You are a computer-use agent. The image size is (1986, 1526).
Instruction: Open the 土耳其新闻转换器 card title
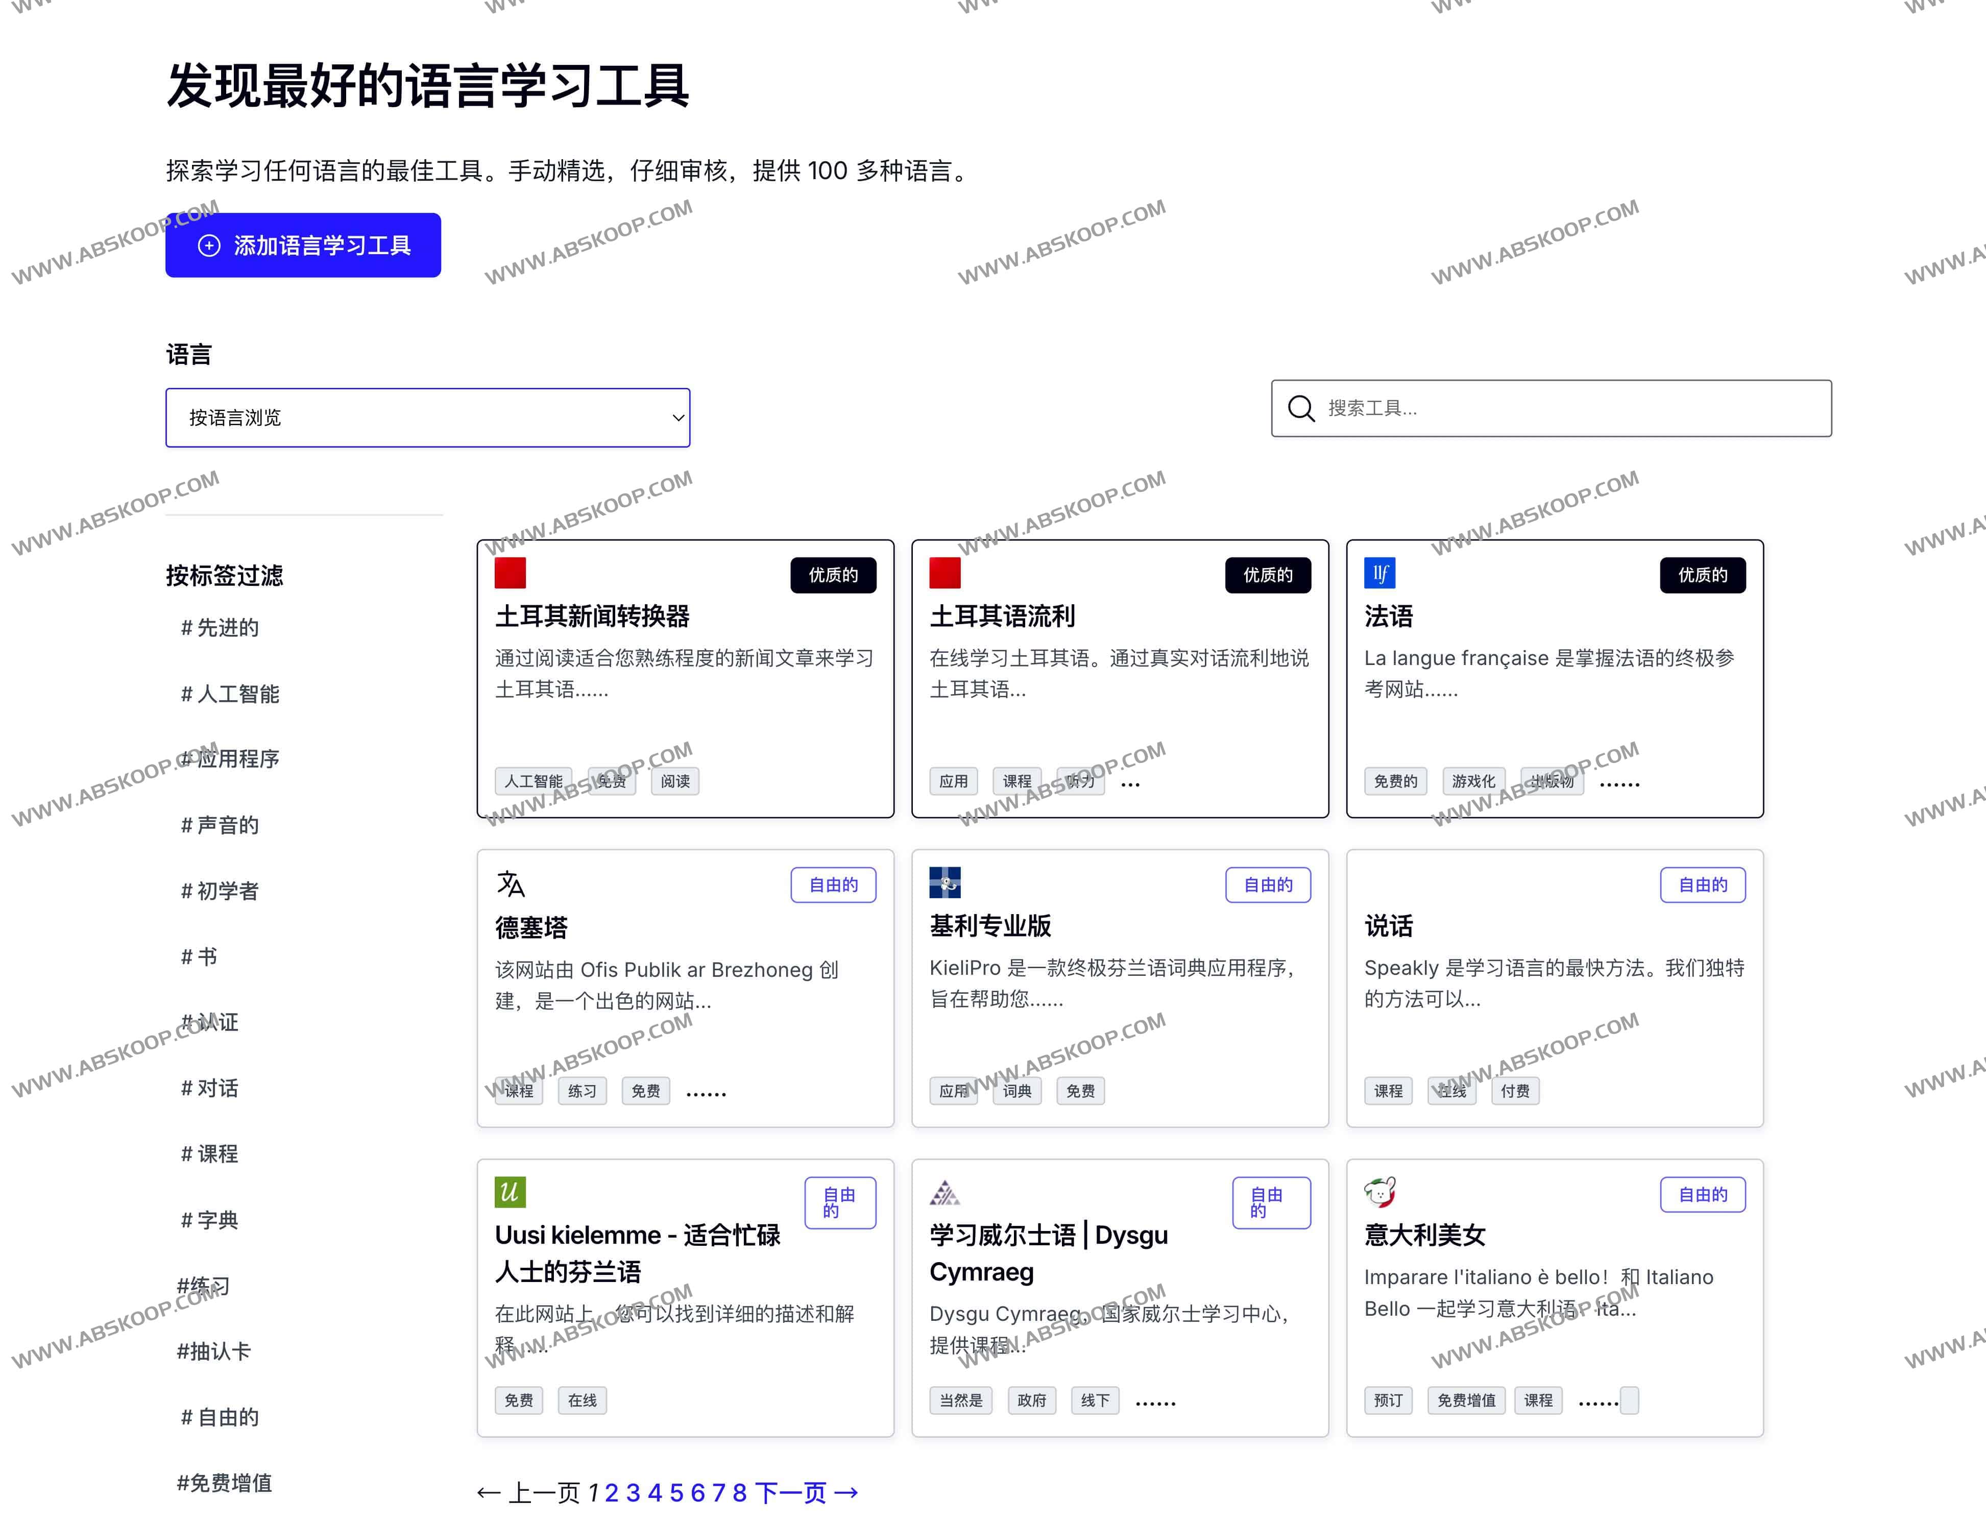coord(592,617)
